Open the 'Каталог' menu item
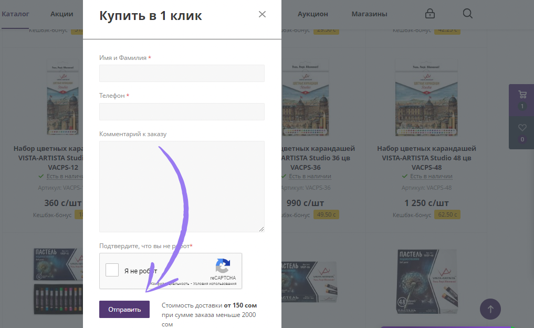Viewport: 534px width, 328px height. pos(15,14)
